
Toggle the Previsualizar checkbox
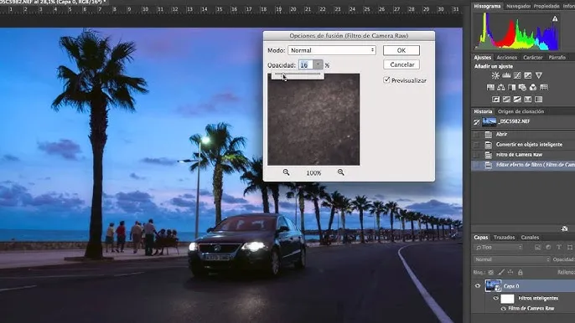pyautogui.click(x=386, y=79)
